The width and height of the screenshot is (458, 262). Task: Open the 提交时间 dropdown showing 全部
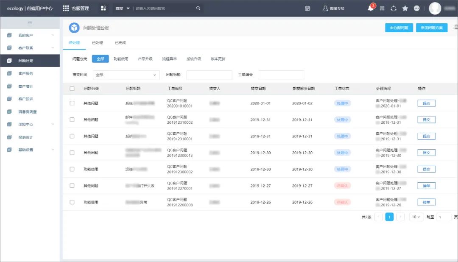(126, 75)
